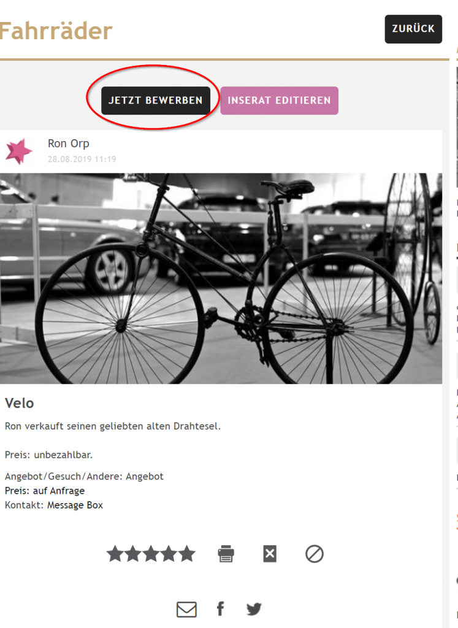Open the Message Box contact link

75,505
